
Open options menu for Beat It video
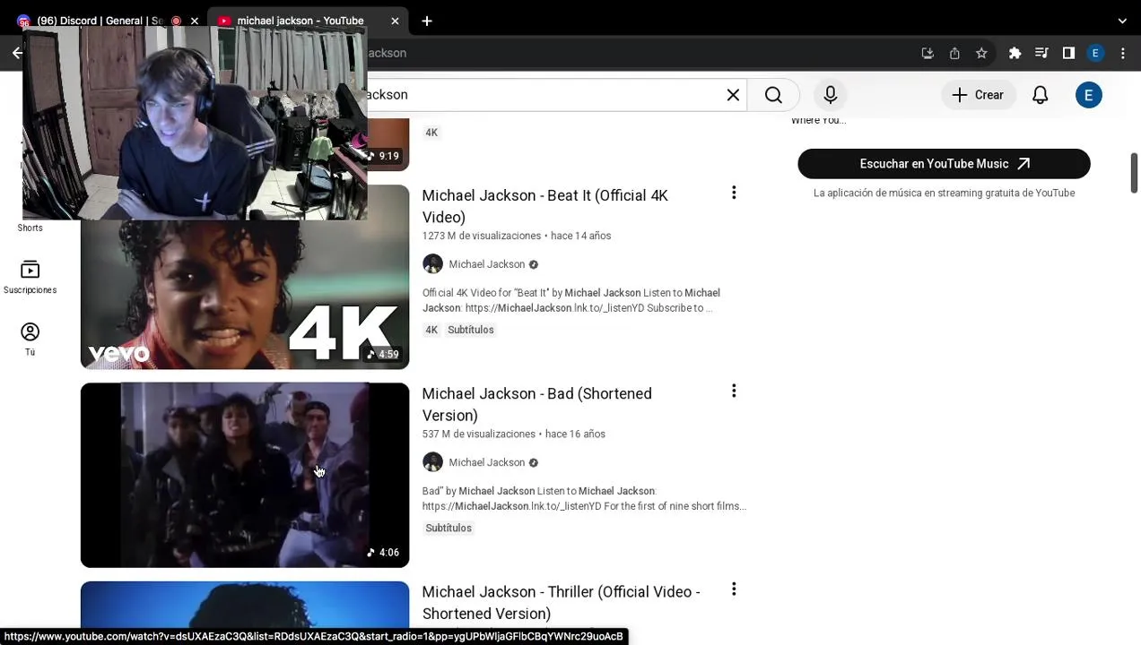pos(734,193)
